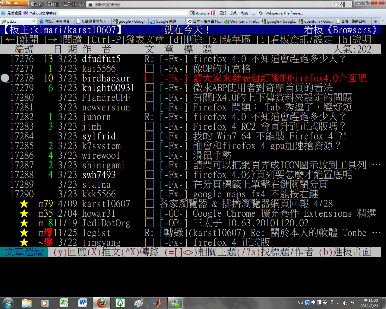Click the checkbox for post 17279 by knight00931
The image size is (386, 309).
click(x=150, y=88)
